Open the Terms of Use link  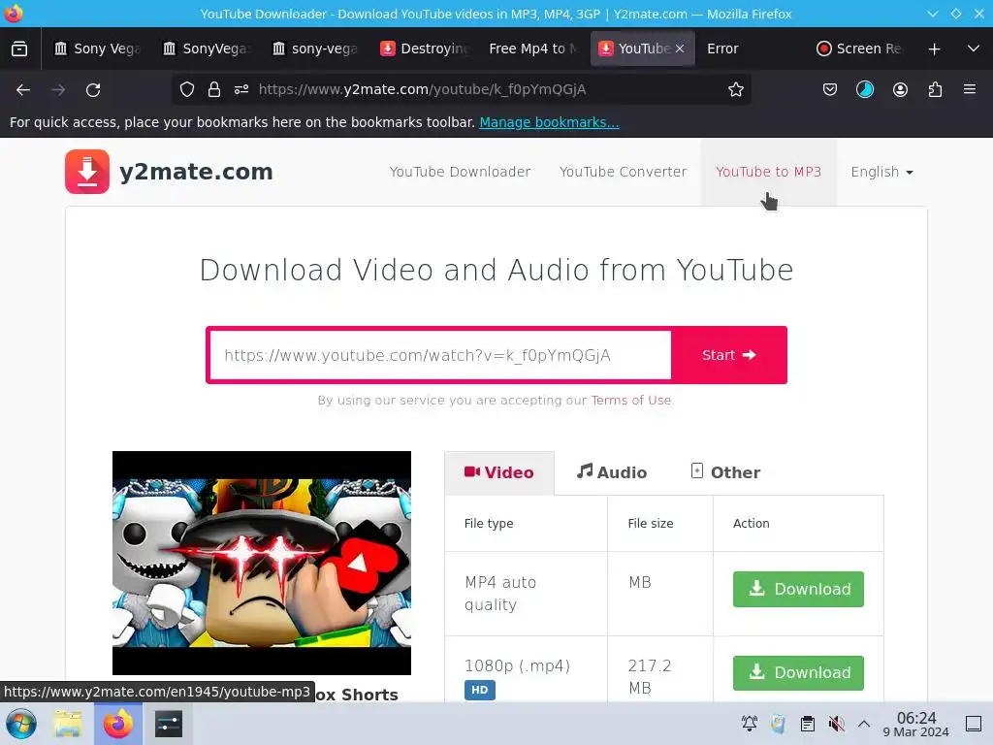coord(630,401)
